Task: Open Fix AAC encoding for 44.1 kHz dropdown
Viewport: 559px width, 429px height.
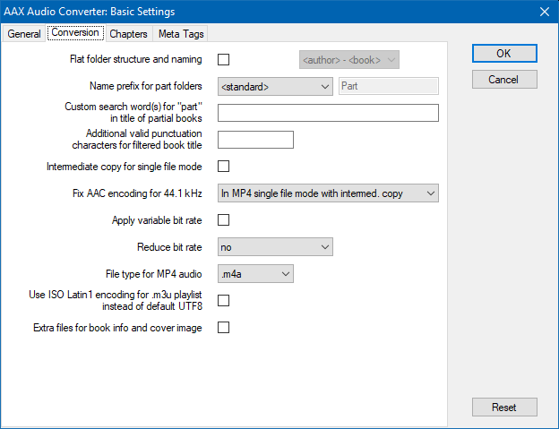Action: [x=328, y=193]
